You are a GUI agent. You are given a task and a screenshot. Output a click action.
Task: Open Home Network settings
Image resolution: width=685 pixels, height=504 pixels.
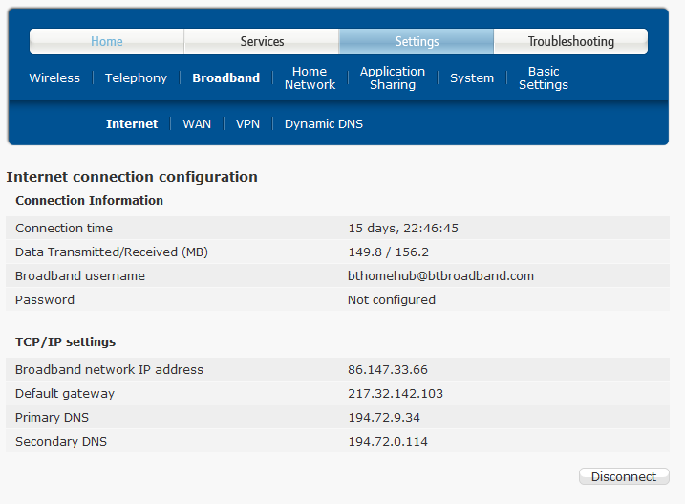310,78
